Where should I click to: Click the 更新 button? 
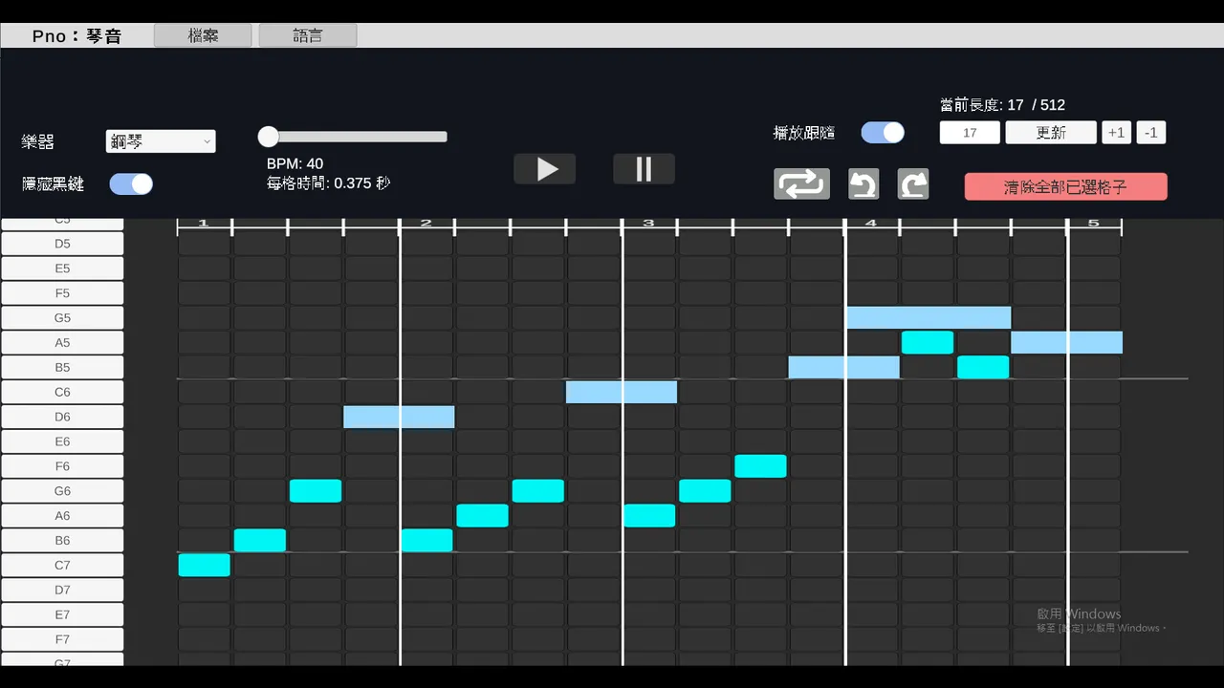coord(1051,133)
